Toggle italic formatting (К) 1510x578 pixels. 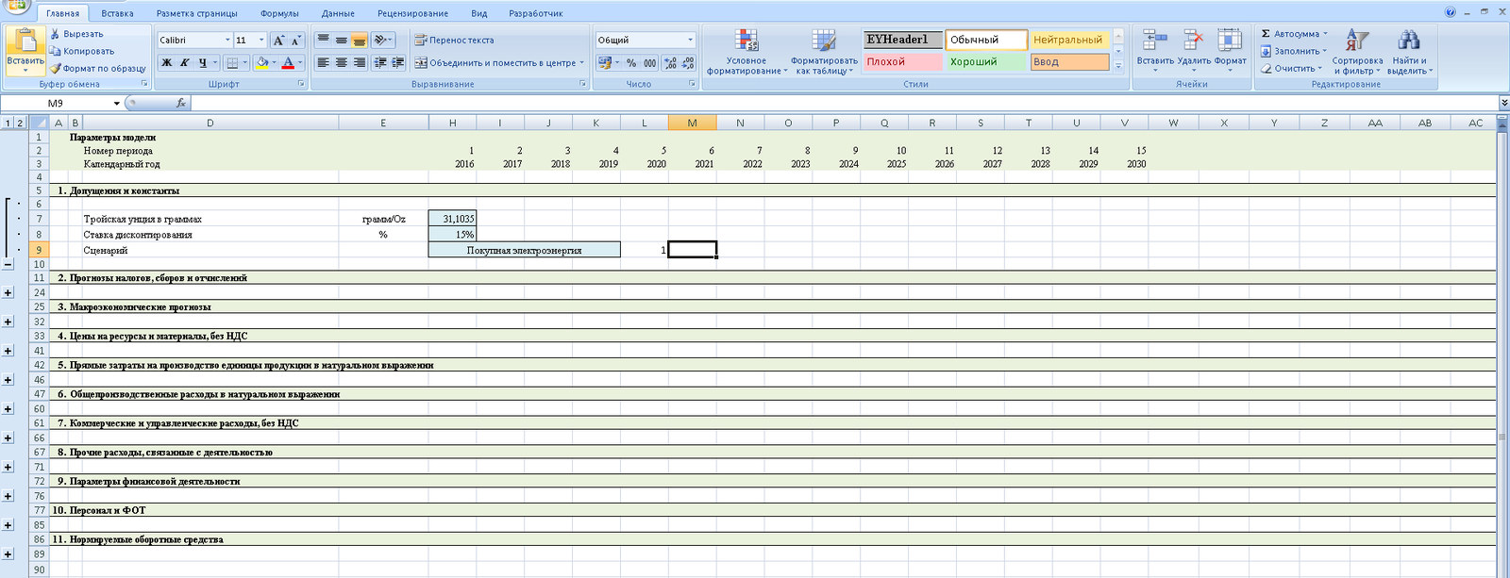point(185,63)
